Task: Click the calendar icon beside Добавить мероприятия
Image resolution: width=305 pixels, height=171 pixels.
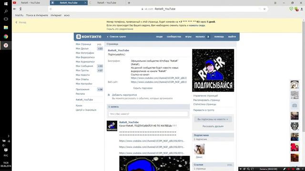Action: 109,95
